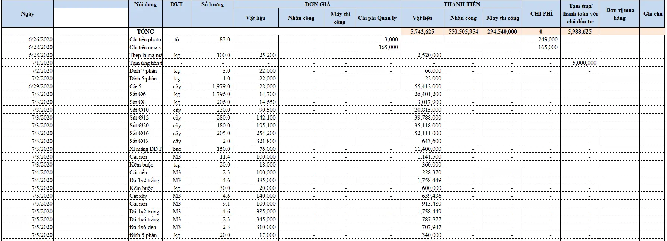Select the 5,000,000 advance payment cell
Screen dimensions: 667x241
[x=580, y=63]
